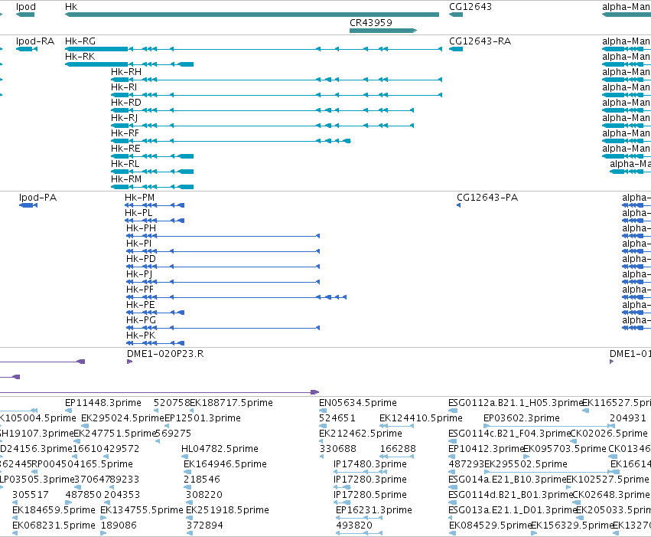Click the EK184659.5prime EST label

(x=54, y=510)
